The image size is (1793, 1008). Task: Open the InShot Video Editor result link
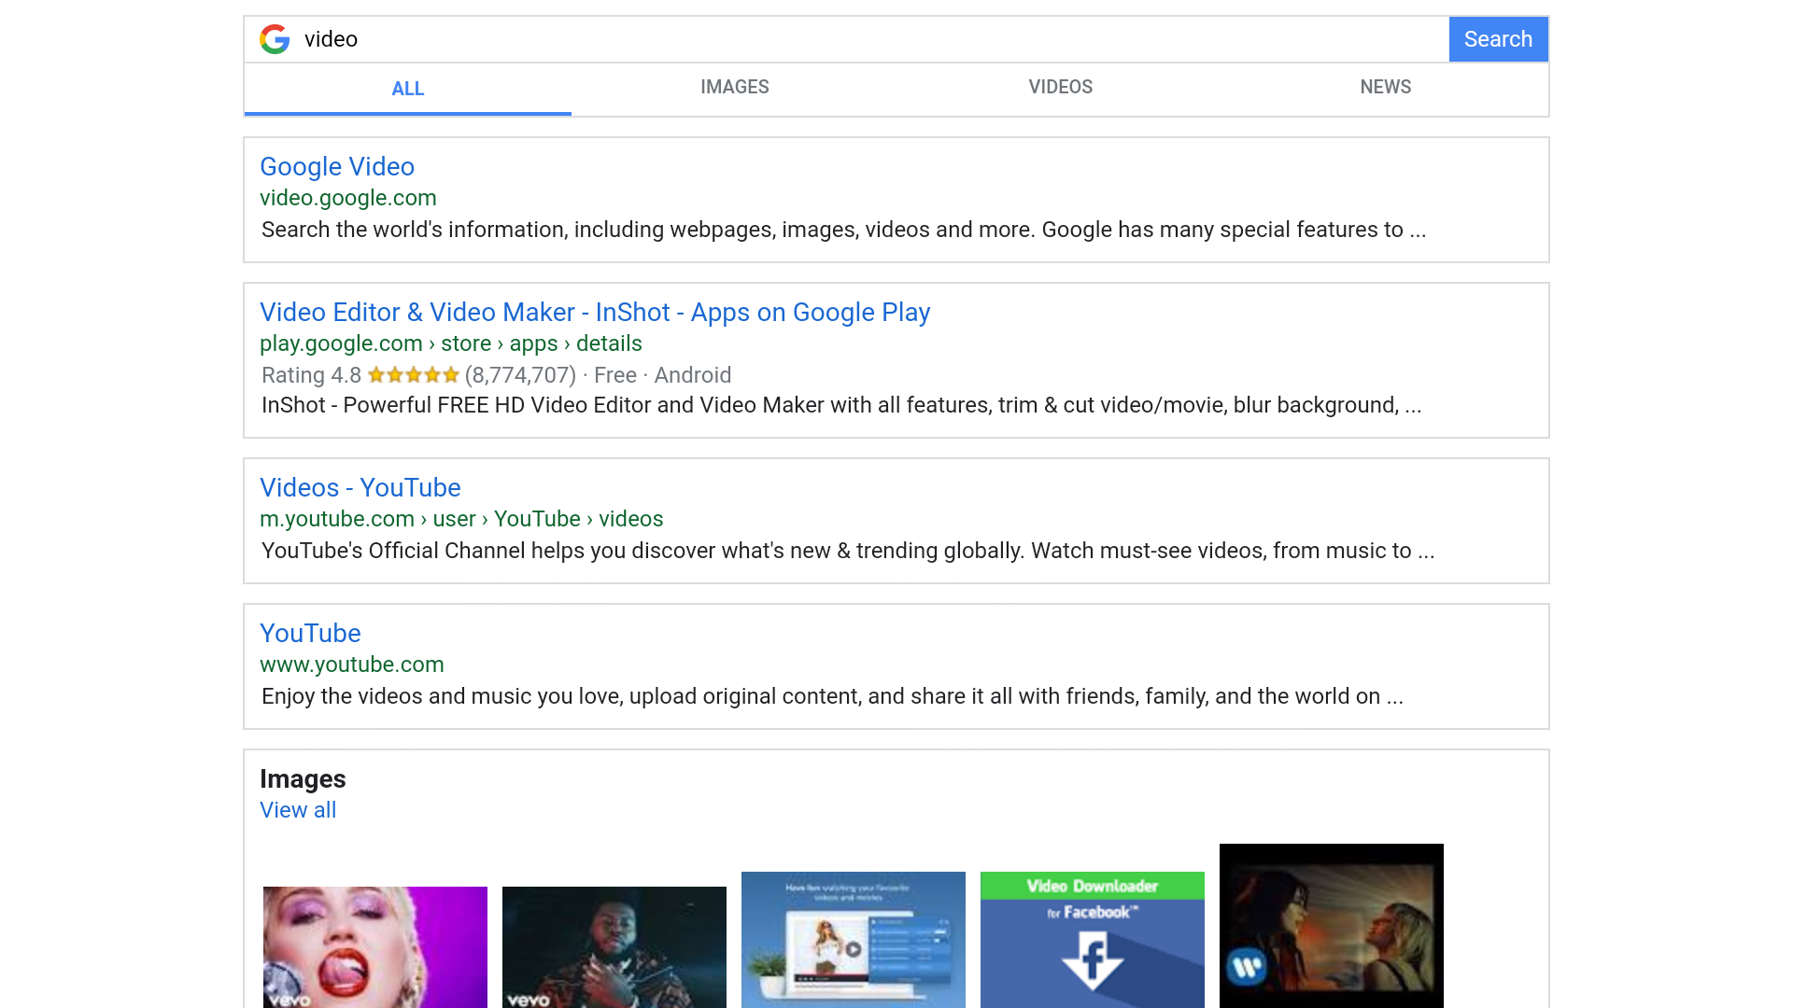pos(595,312)
